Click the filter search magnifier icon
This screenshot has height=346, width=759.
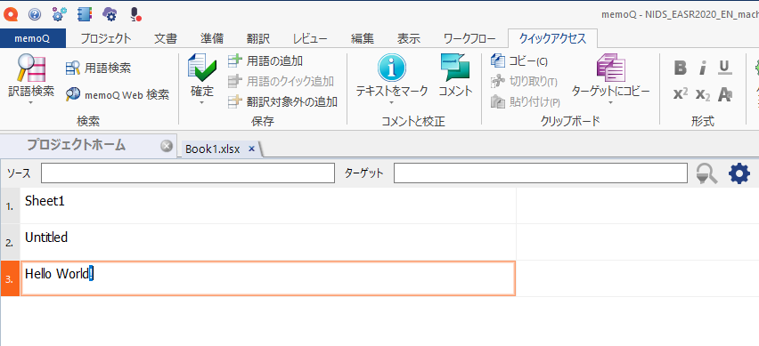coord(706,173)
